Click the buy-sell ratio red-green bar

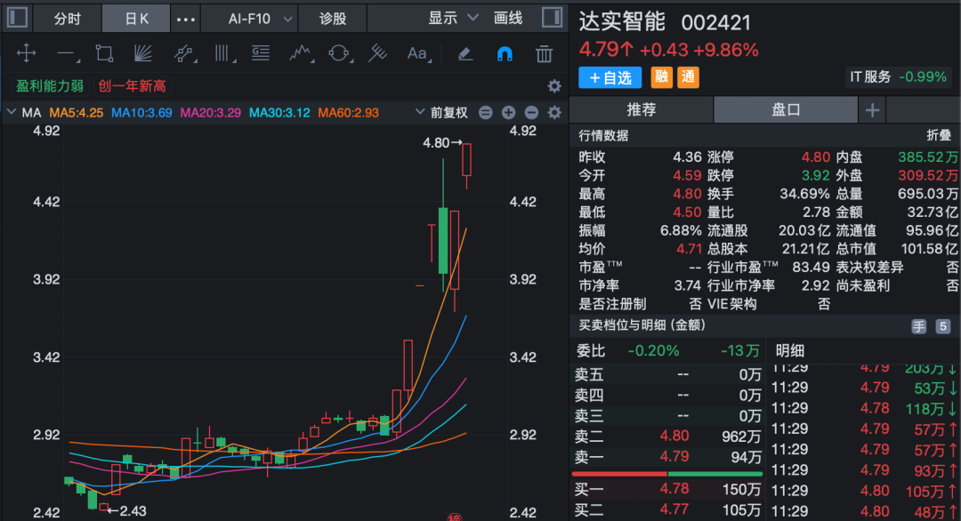pos(666,474)
